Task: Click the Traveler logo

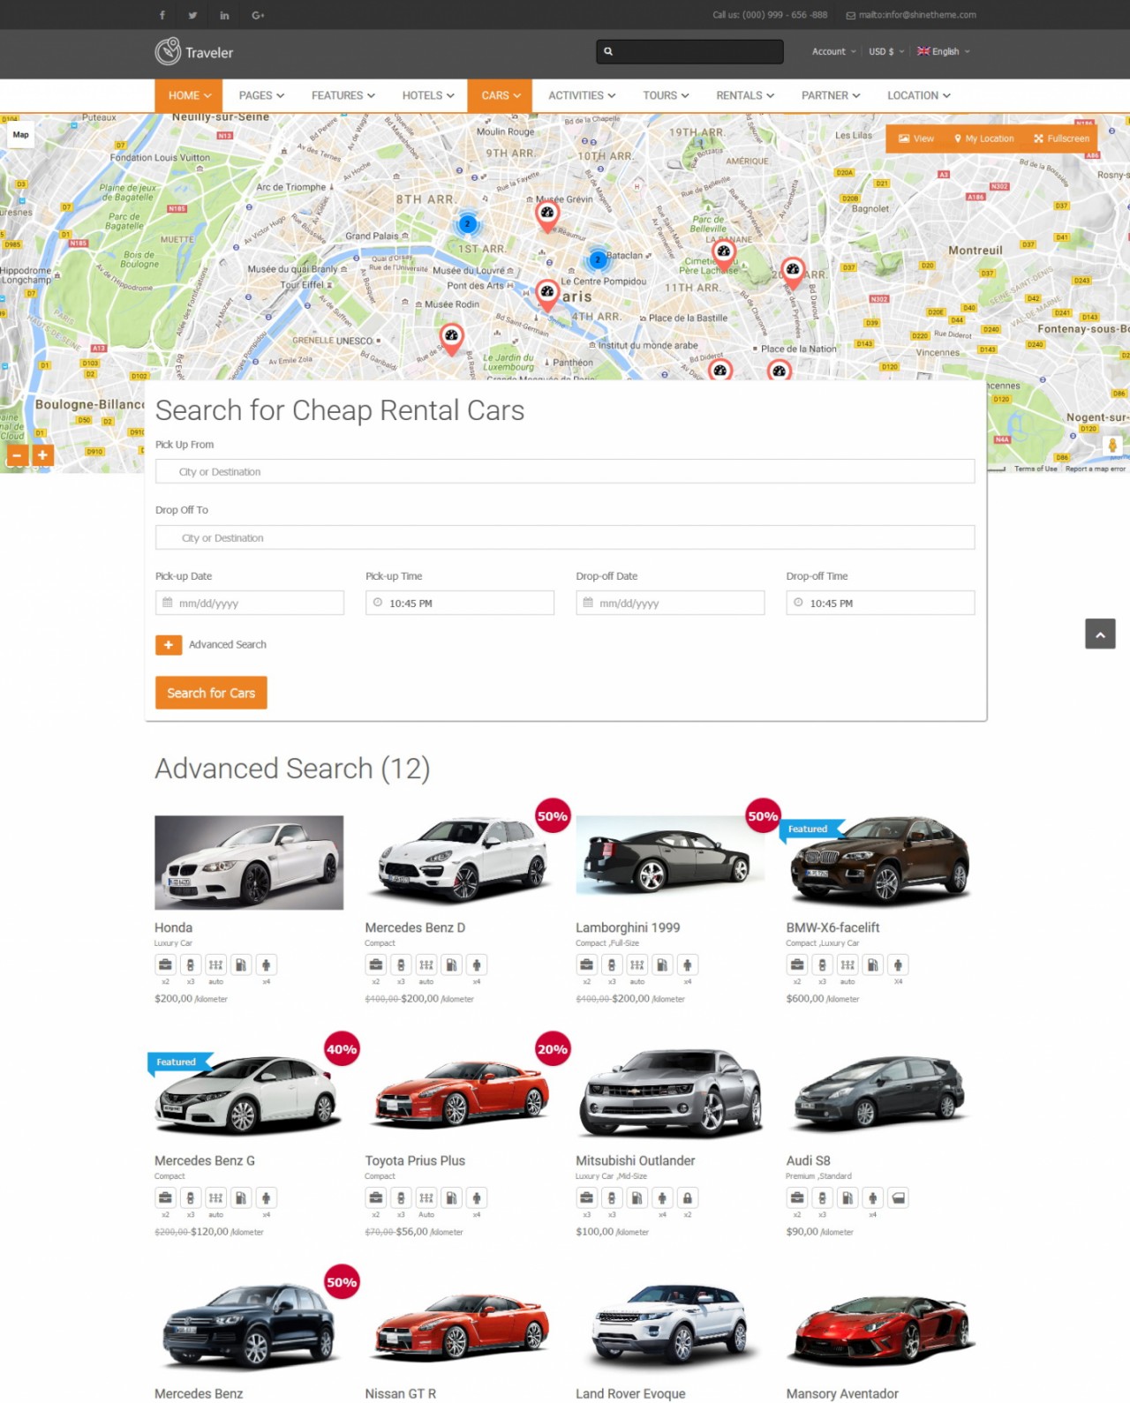Action: pyautogui.click(x=194, y=52)
